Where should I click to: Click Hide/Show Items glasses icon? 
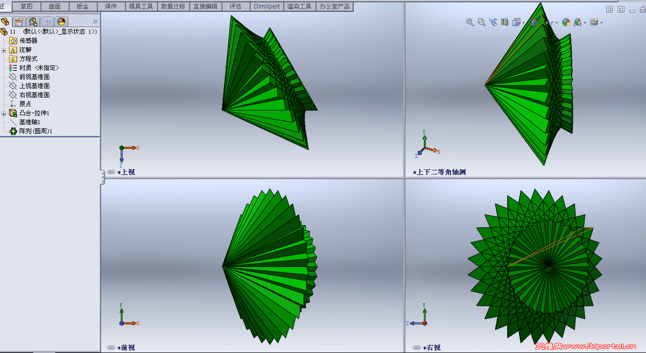550,23
